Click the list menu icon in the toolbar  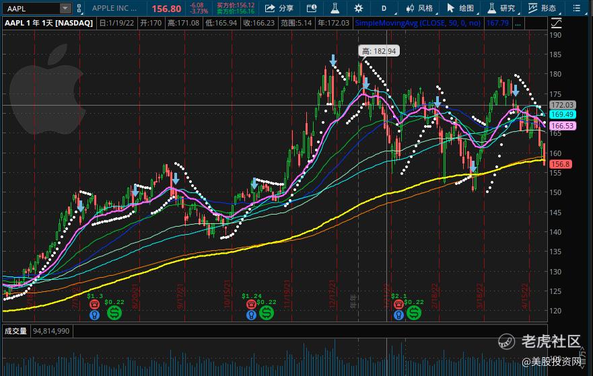point(576,8)
